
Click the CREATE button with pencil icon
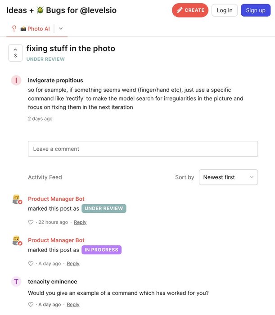click(190, 10)
